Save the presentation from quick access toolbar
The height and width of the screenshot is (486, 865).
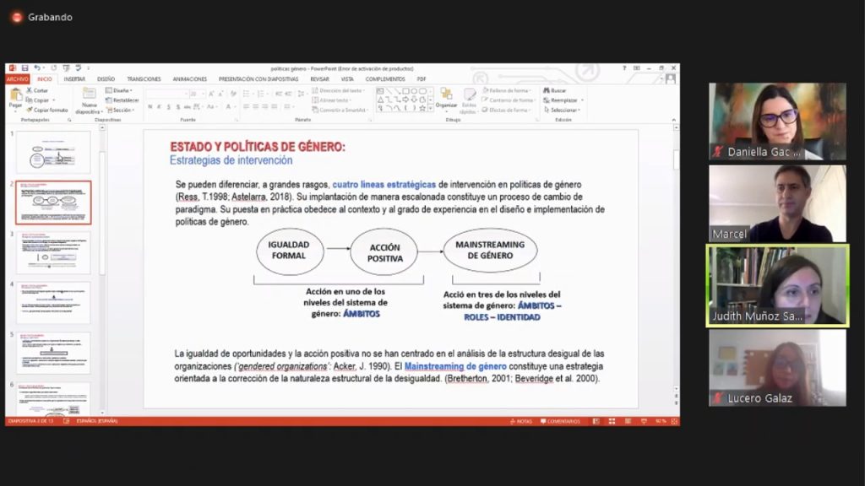click(25, 68)
